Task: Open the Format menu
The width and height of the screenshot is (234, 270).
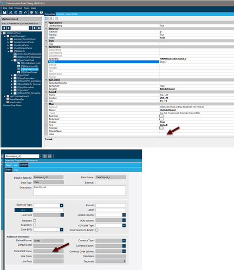Action: (18, 8)
